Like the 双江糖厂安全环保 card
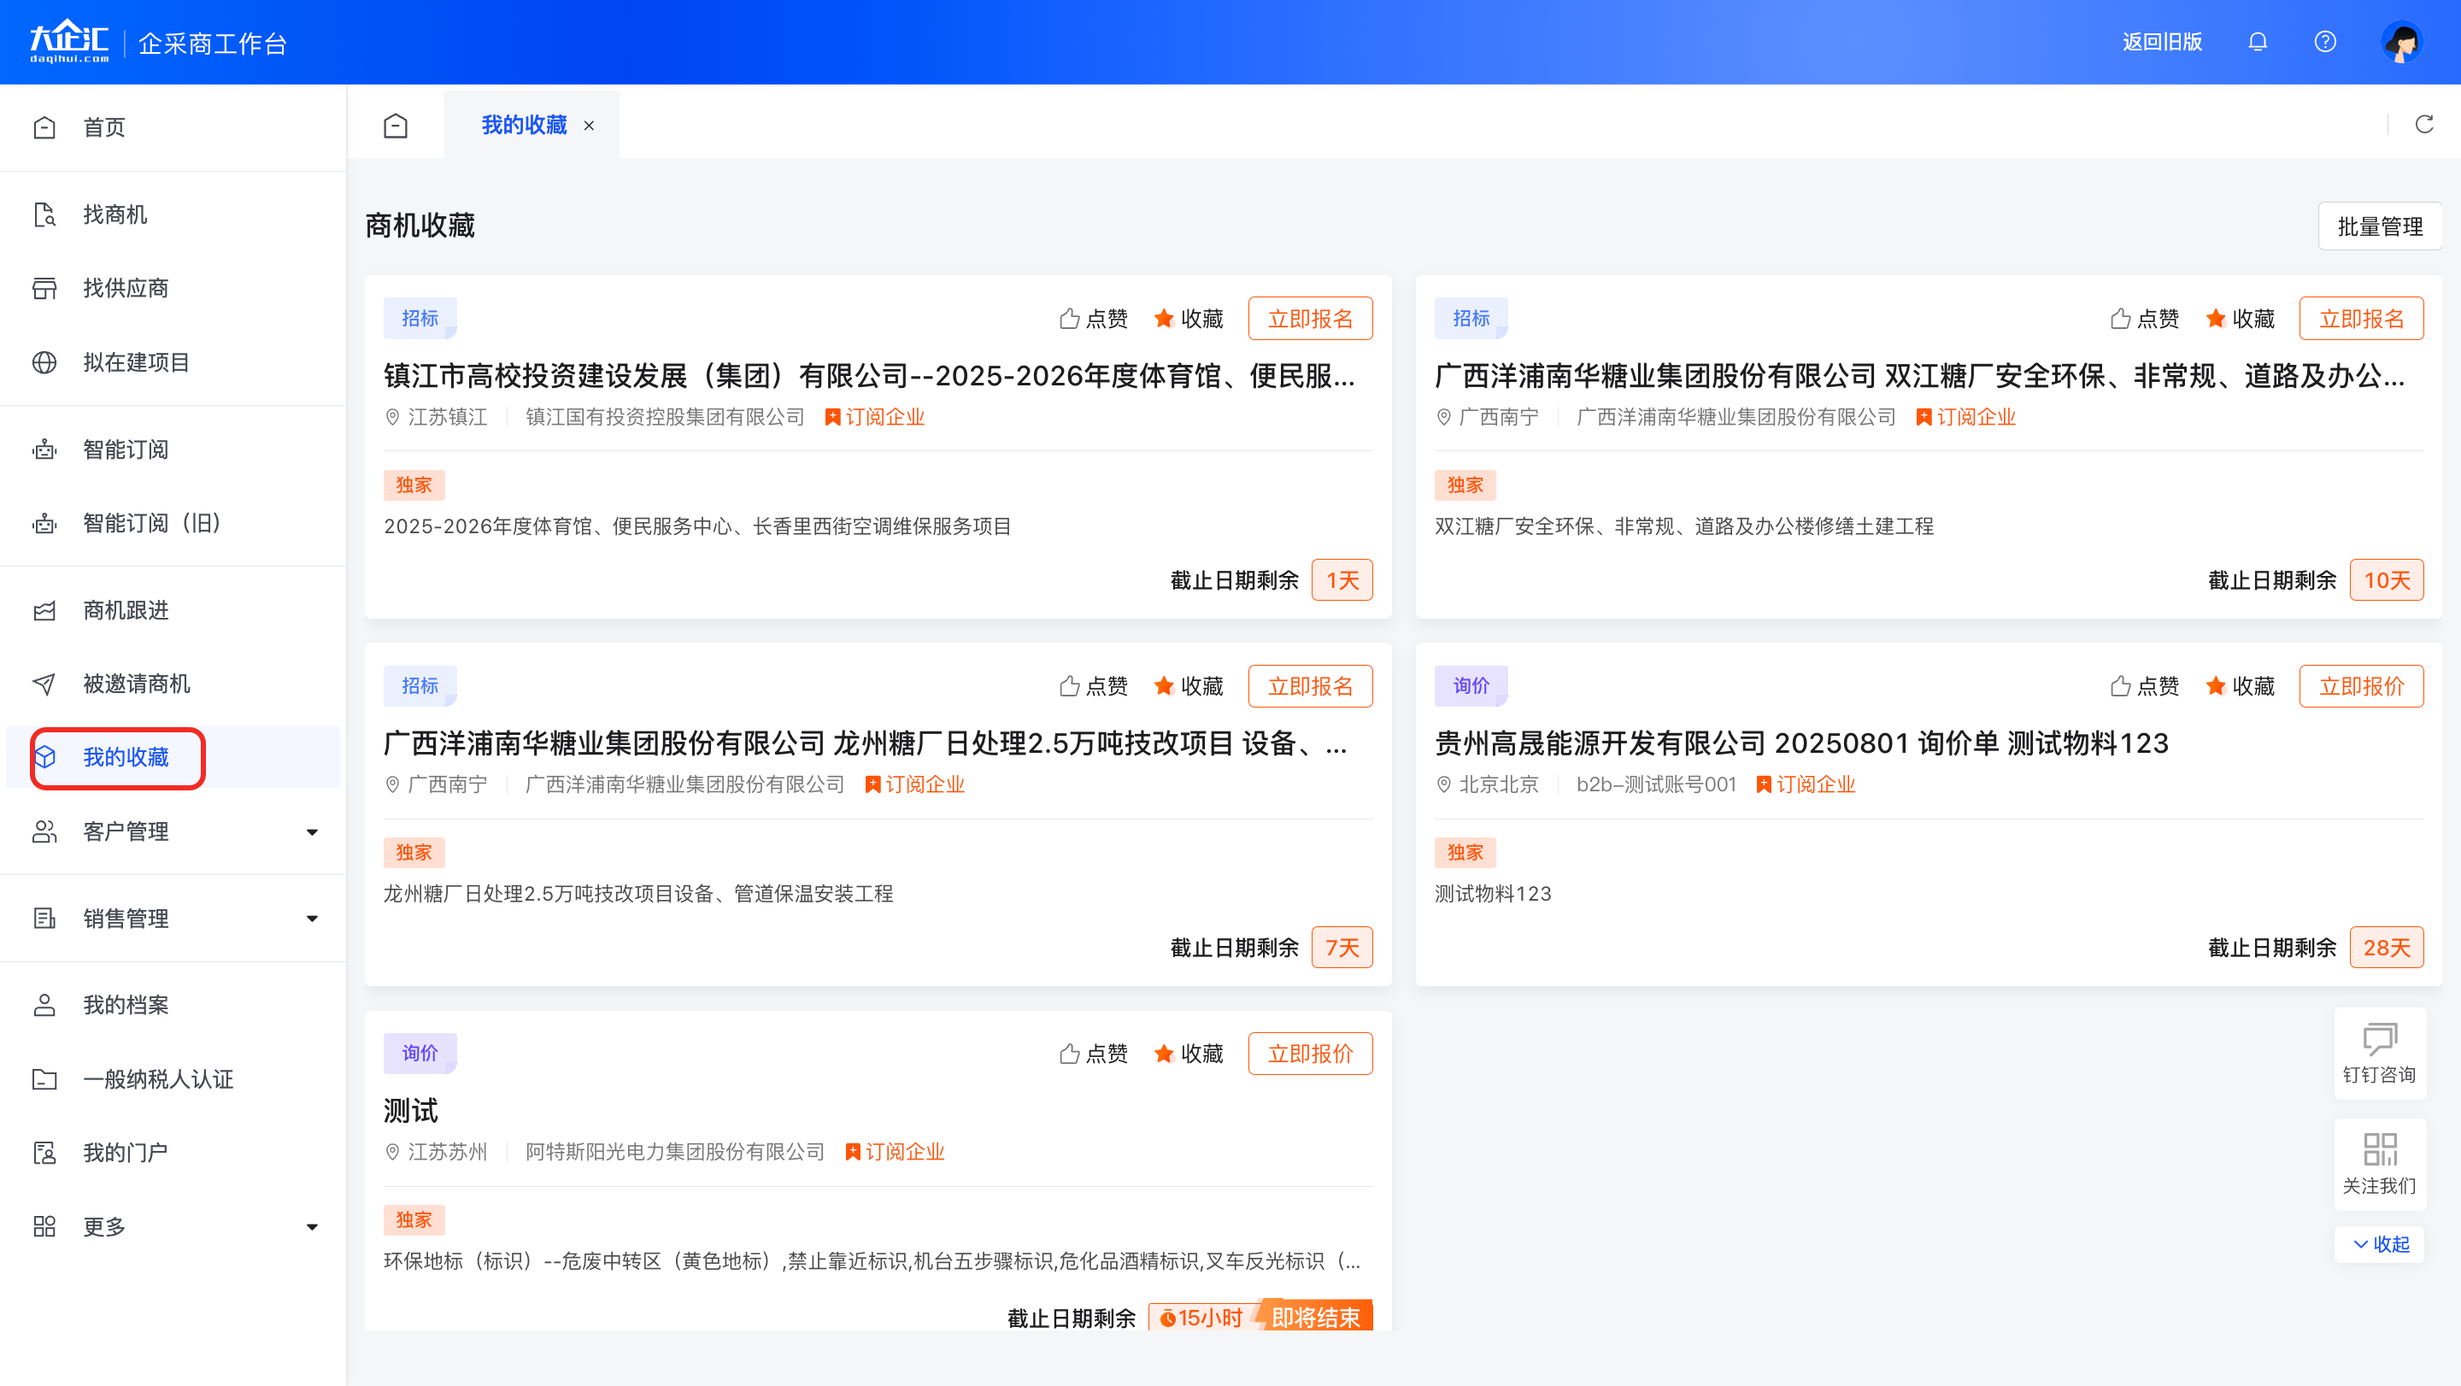The image size is (2461, 1386). (x=2145, y=318)
